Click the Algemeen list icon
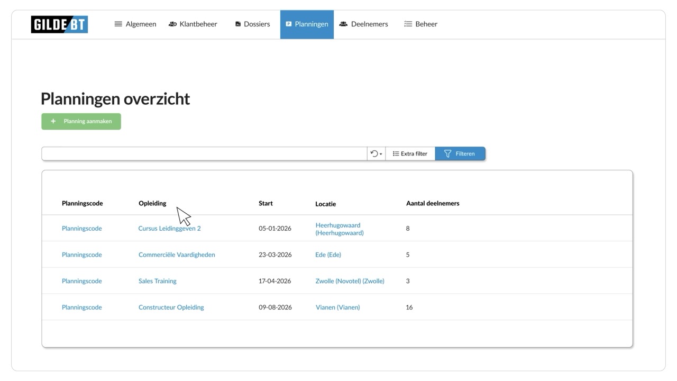 118,24
